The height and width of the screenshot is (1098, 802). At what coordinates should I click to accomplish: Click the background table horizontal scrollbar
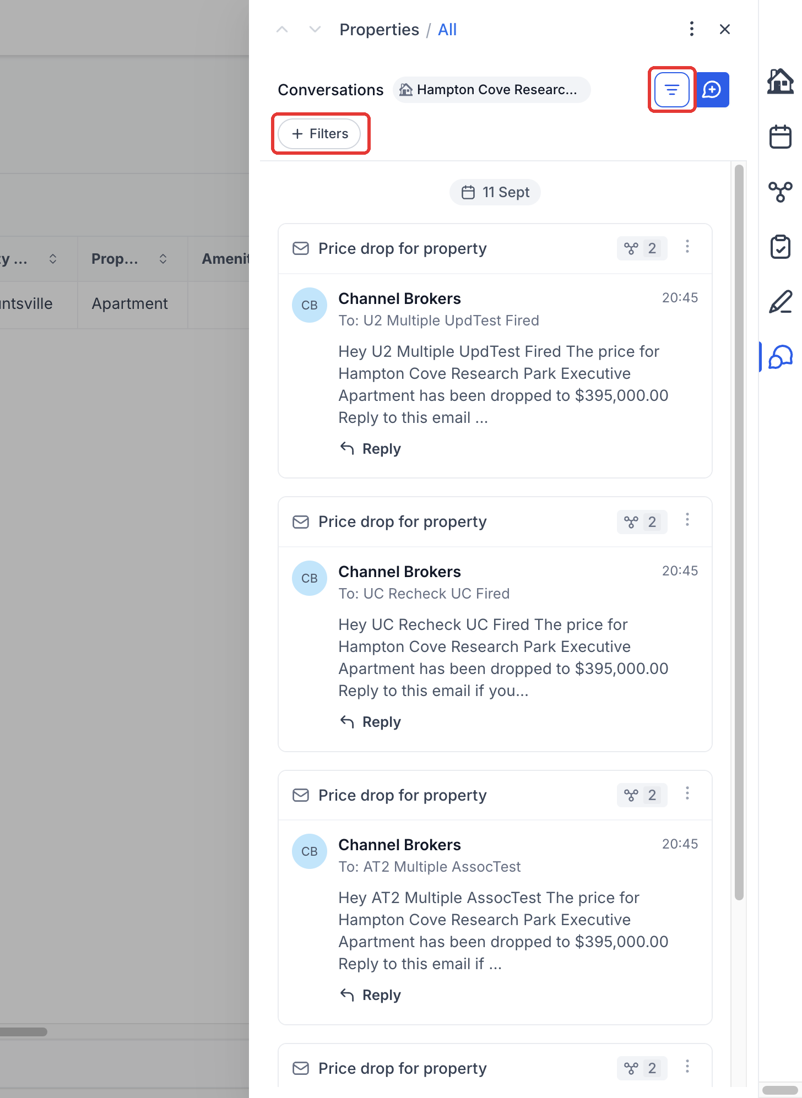pyautogui.click(x=24, y=1032)
